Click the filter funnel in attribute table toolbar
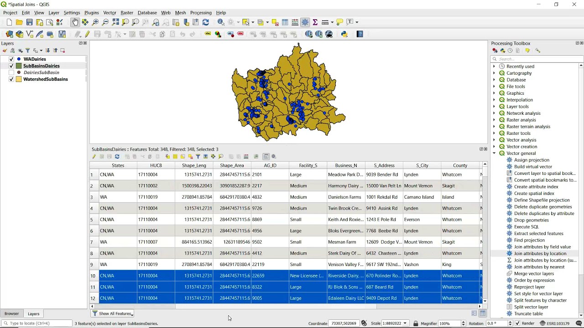584x328 pixels. point(198,157)
